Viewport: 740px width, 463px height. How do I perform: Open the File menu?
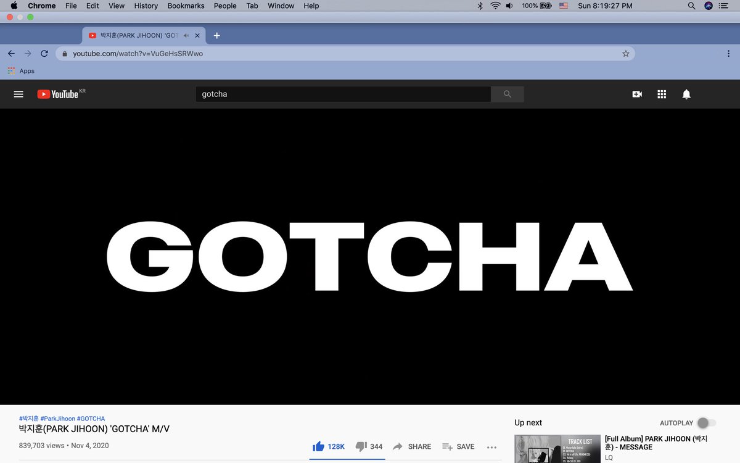point(71,6)
